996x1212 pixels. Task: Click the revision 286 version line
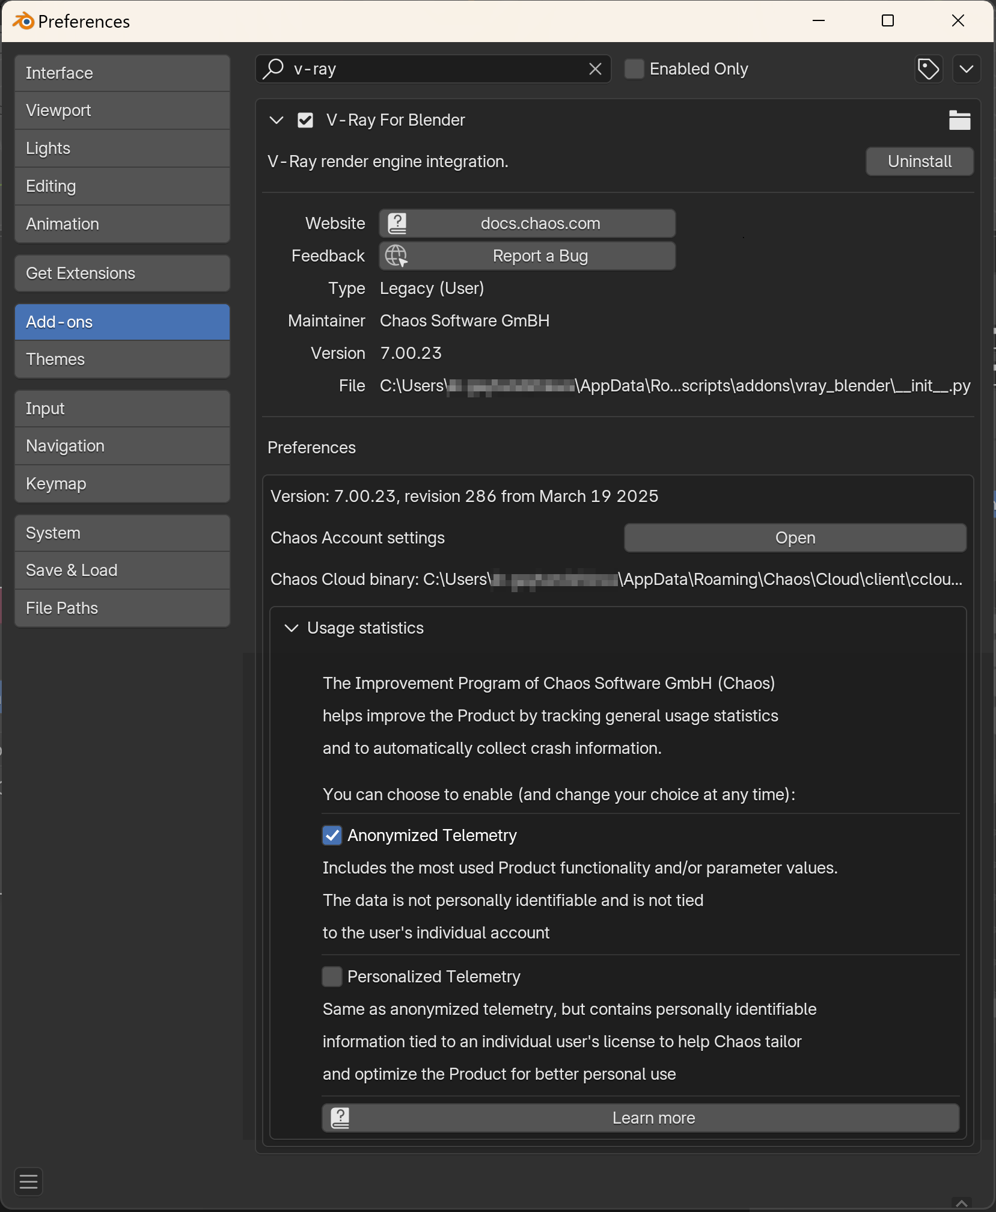[465, 497]
